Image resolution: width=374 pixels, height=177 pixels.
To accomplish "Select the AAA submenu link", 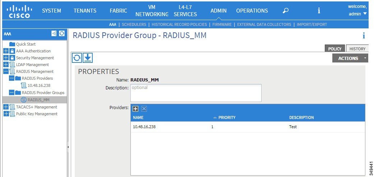I will [112, 24].
